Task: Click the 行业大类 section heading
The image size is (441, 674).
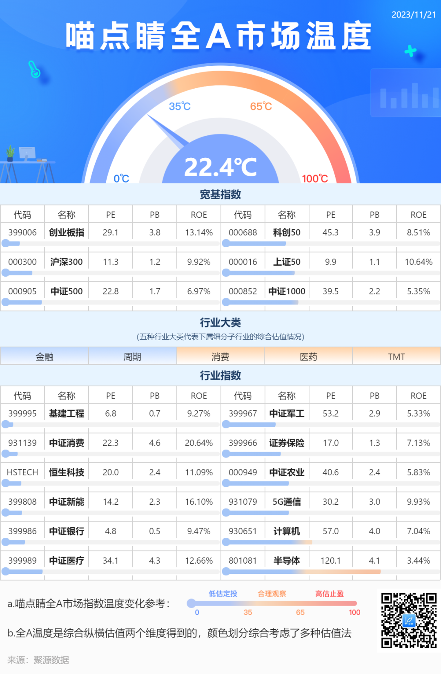Action: pos(220,322)
